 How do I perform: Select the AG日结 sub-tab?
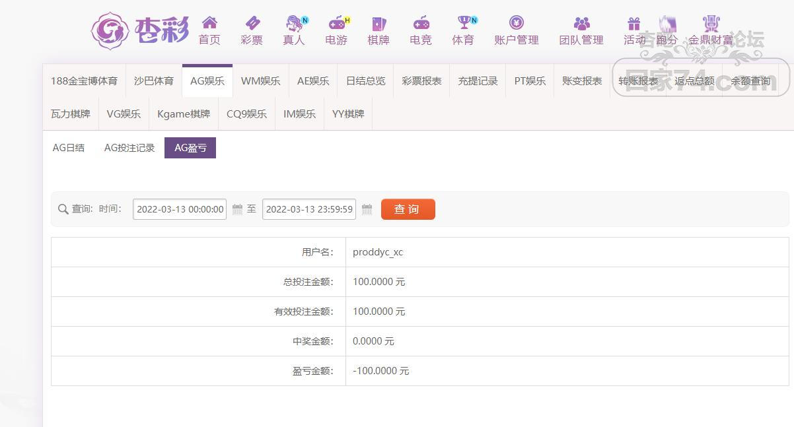tap(69, 148)
